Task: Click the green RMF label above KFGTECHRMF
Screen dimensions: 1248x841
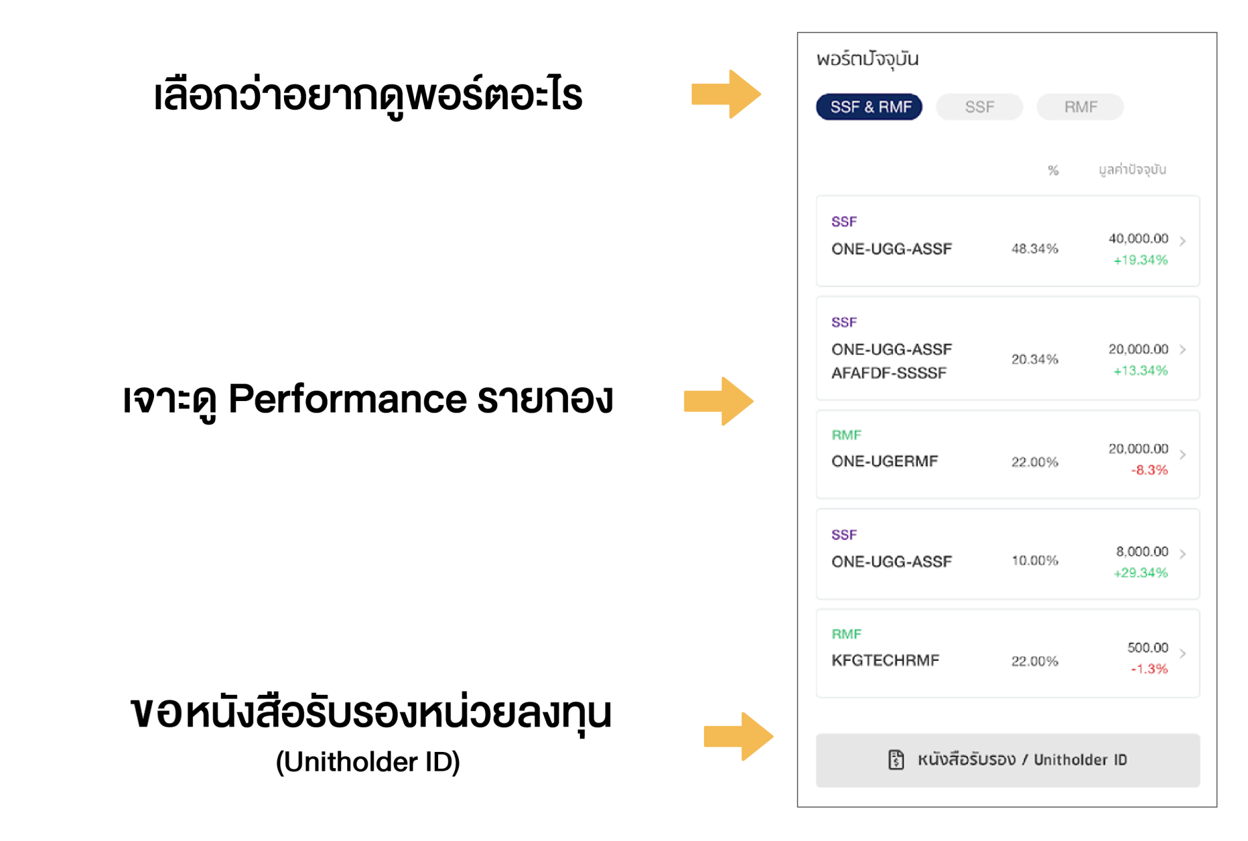Action: tap(846, 634)
